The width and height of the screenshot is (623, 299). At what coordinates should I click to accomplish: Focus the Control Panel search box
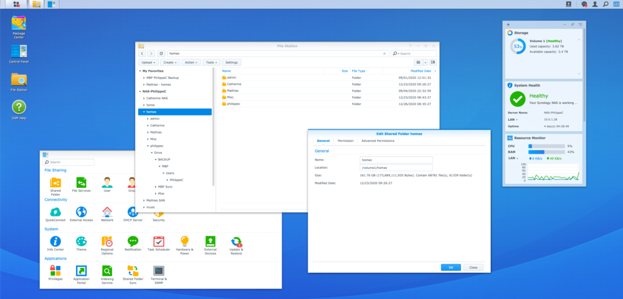[x=68, y=162]
